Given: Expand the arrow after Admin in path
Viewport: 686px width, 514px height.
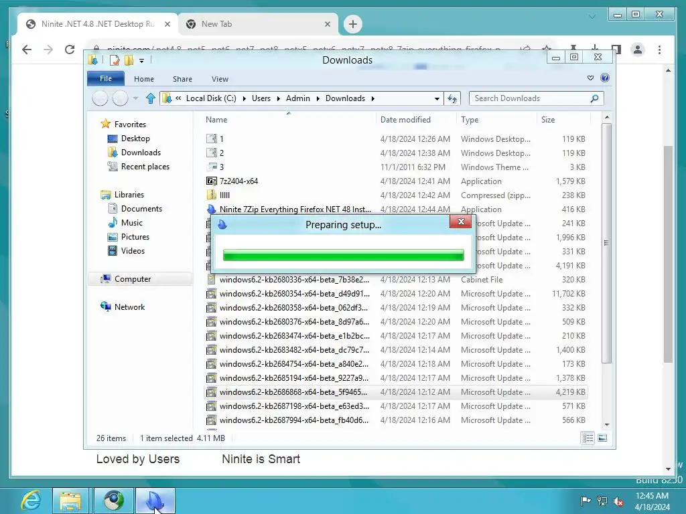Looking at the screenshot, I should (x=318, y=98).
